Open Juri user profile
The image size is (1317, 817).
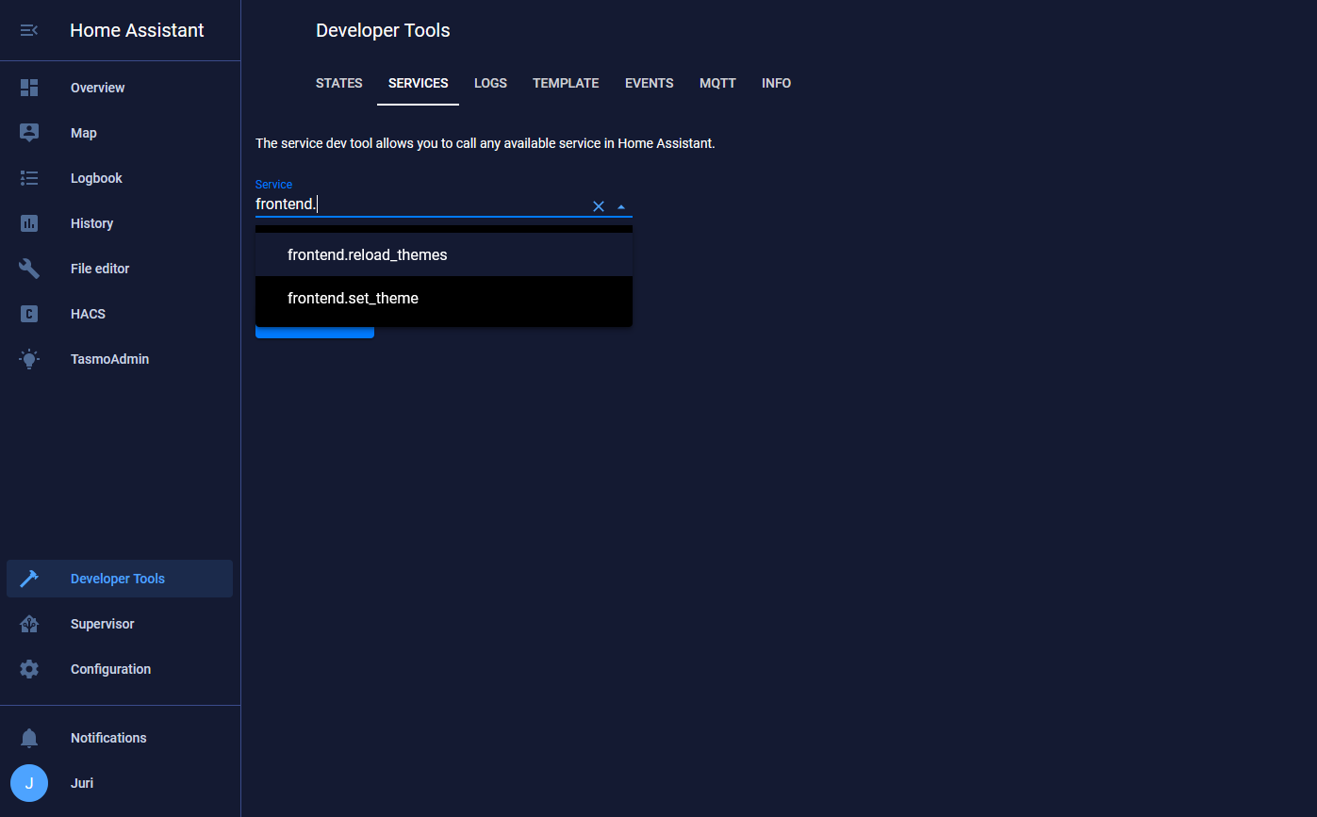pyautogui.click(x=120, y=783)
